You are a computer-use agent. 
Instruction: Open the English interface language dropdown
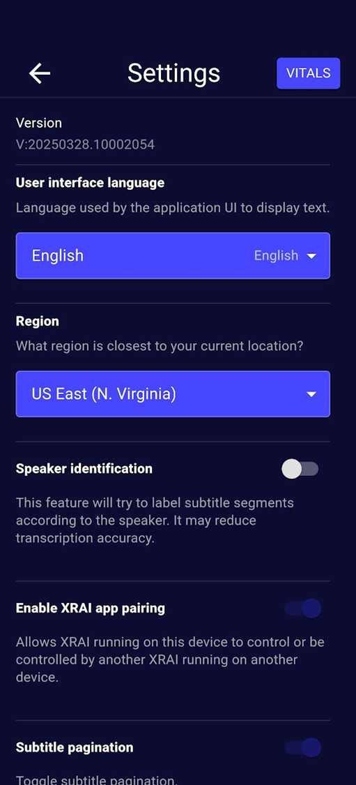(x=173, y=256)
